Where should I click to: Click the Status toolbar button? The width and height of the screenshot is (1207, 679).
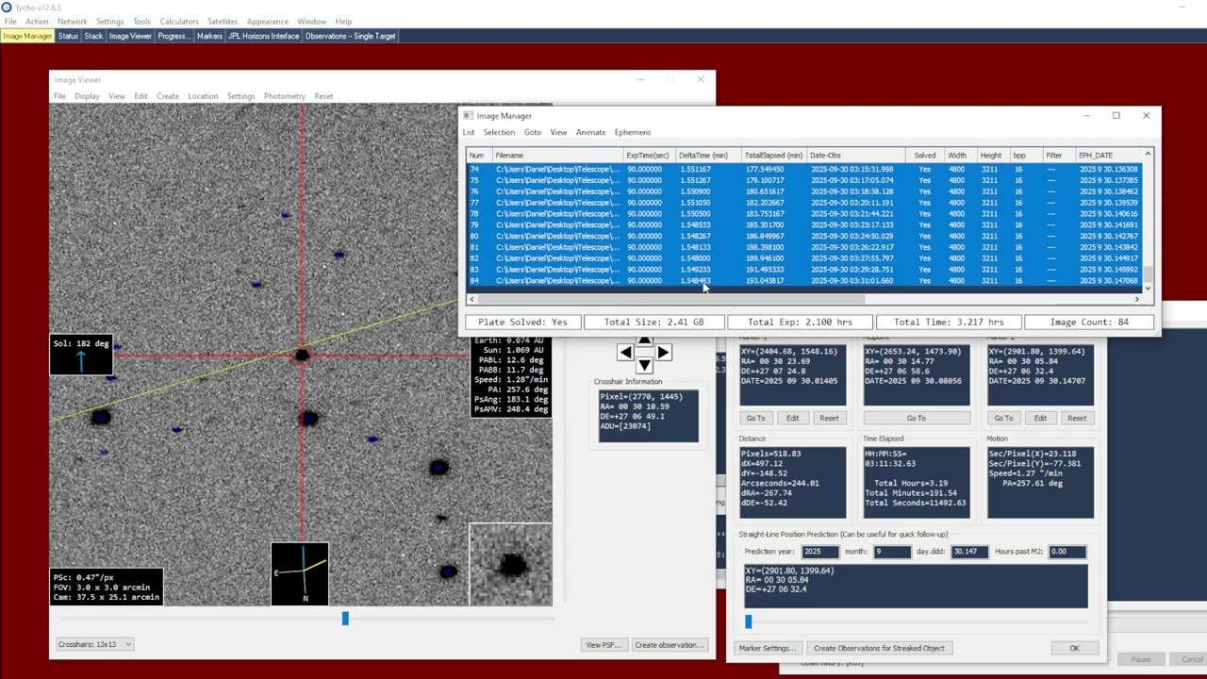[x=68, y=36]
